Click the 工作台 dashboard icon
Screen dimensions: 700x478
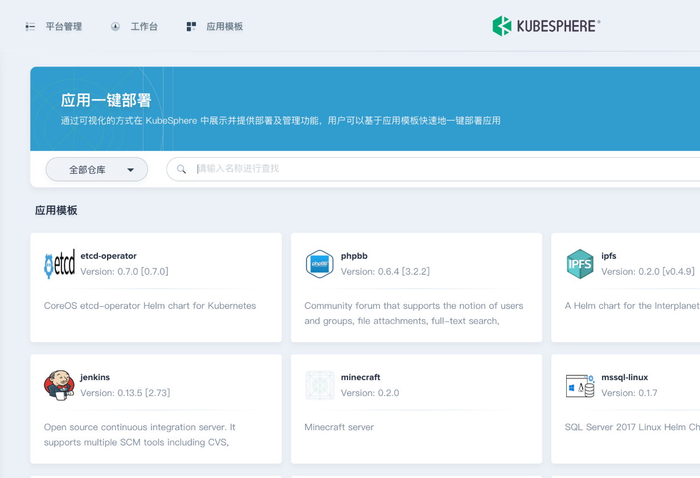(116, 27)
